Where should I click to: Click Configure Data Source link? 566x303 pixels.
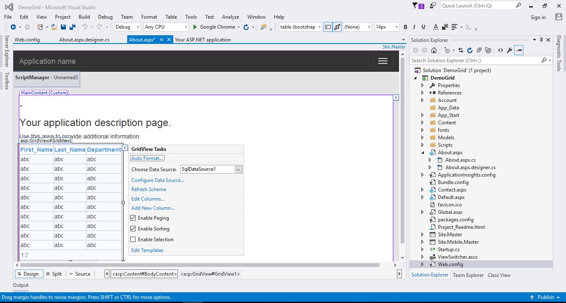pos(158,180)
